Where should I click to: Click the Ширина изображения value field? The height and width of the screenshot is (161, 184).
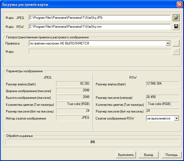pos(73,90)
